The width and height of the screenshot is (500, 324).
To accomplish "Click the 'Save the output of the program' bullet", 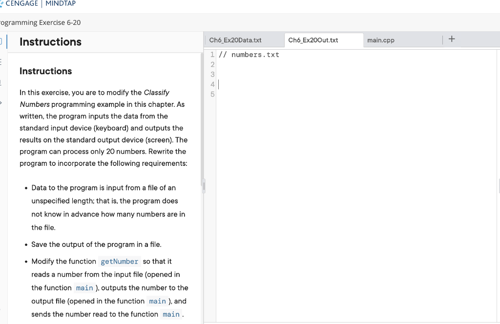I will [x=96, y=244].
